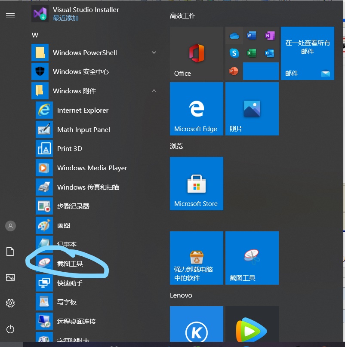Open the Windows 安全中心 shield icon
The height and width of the screenshot is (347, 345).
40,71
